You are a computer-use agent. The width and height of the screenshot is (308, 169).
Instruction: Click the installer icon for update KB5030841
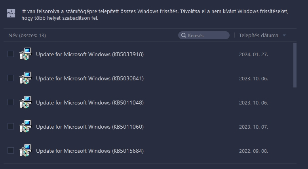[25, 78]
